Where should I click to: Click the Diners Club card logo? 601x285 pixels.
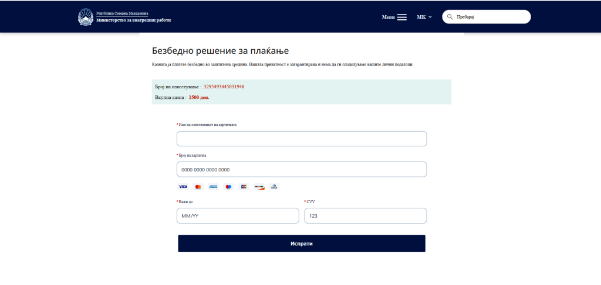point(274,187)
